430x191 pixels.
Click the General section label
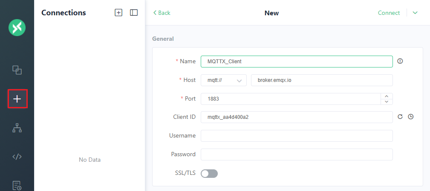[163, 39]
